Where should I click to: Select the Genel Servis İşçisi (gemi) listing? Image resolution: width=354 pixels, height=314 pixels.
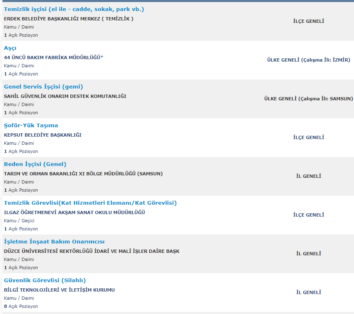tap(43, 87)
